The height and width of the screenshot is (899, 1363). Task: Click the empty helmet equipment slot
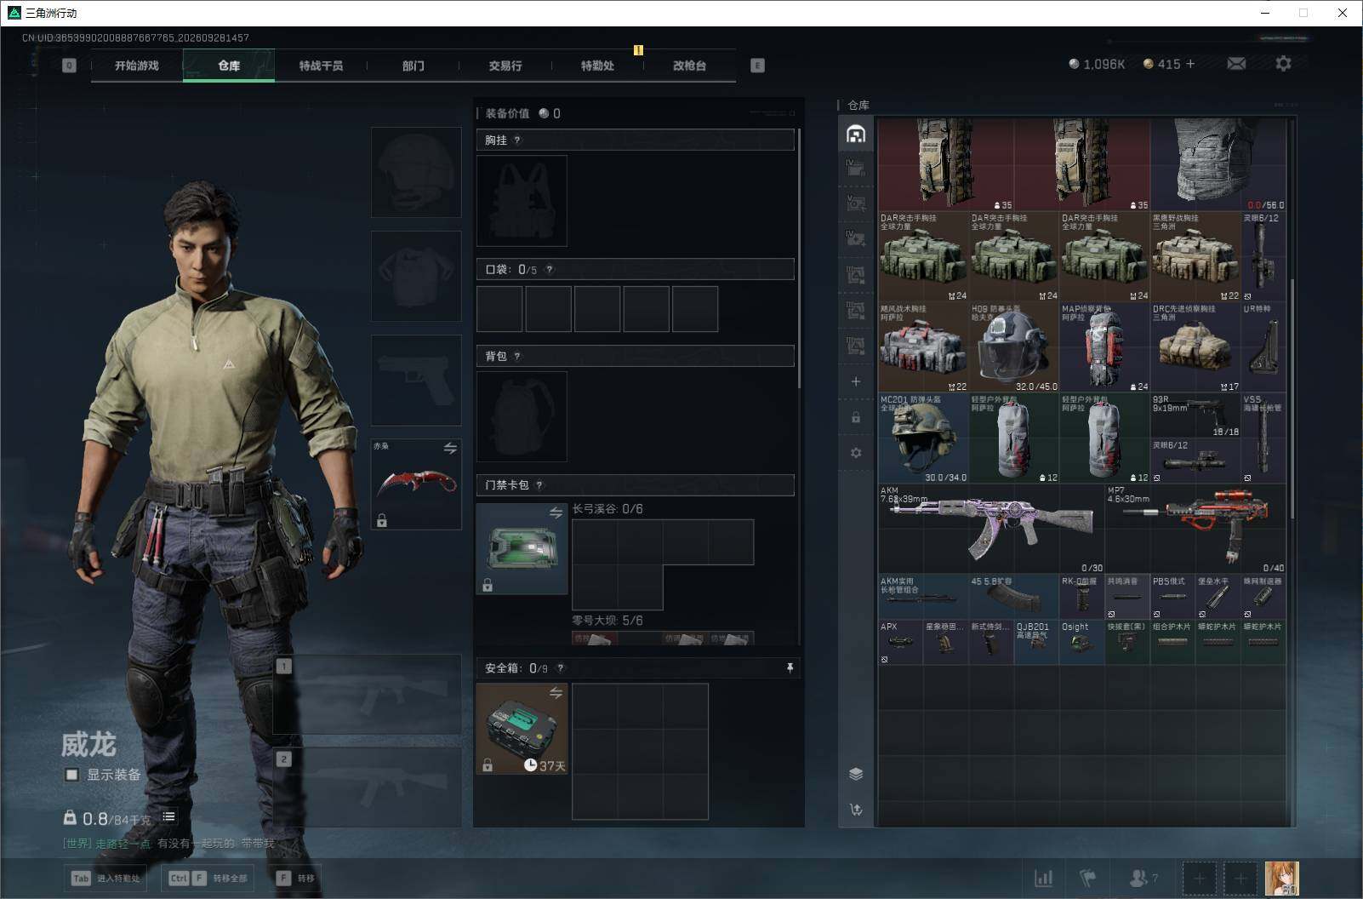pos(416,172)
